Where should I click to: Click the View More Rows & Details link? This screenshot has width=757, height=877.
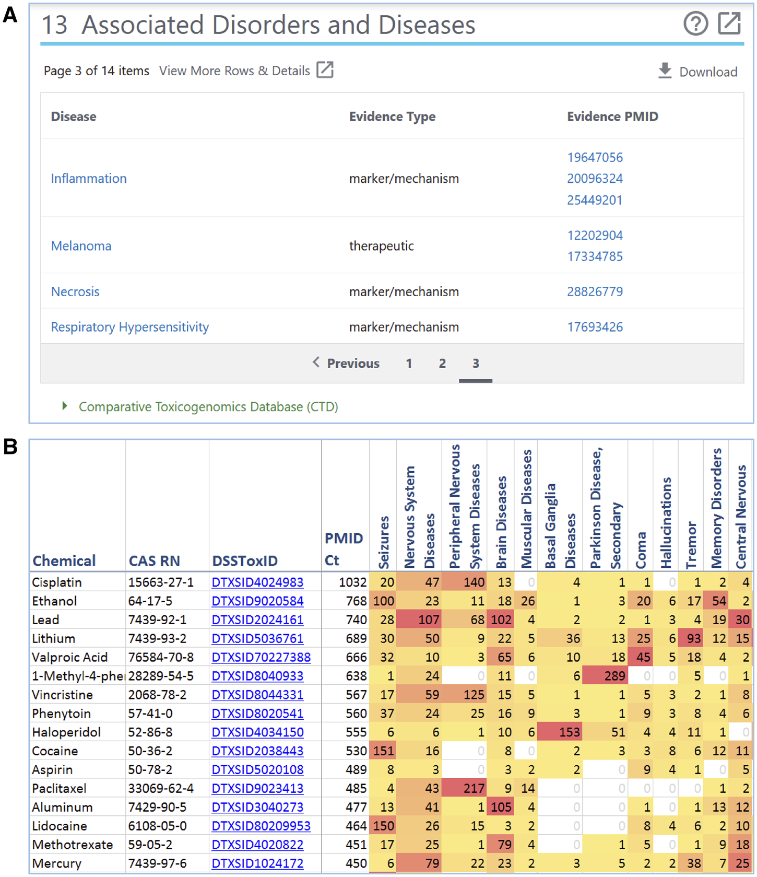[234, 71]
